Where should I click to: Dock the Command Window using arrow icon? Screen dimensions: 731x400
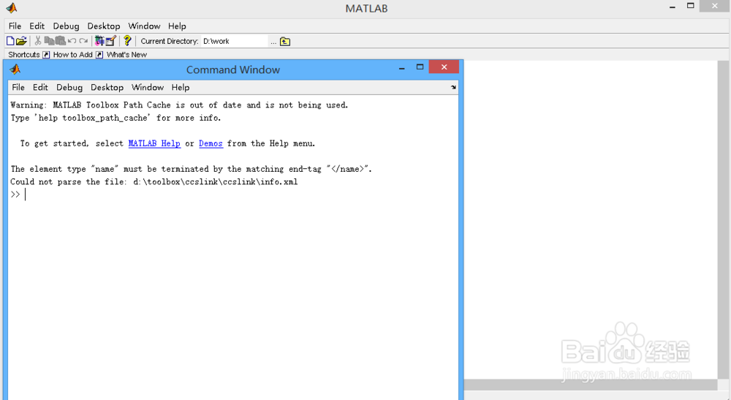point(453,87)
